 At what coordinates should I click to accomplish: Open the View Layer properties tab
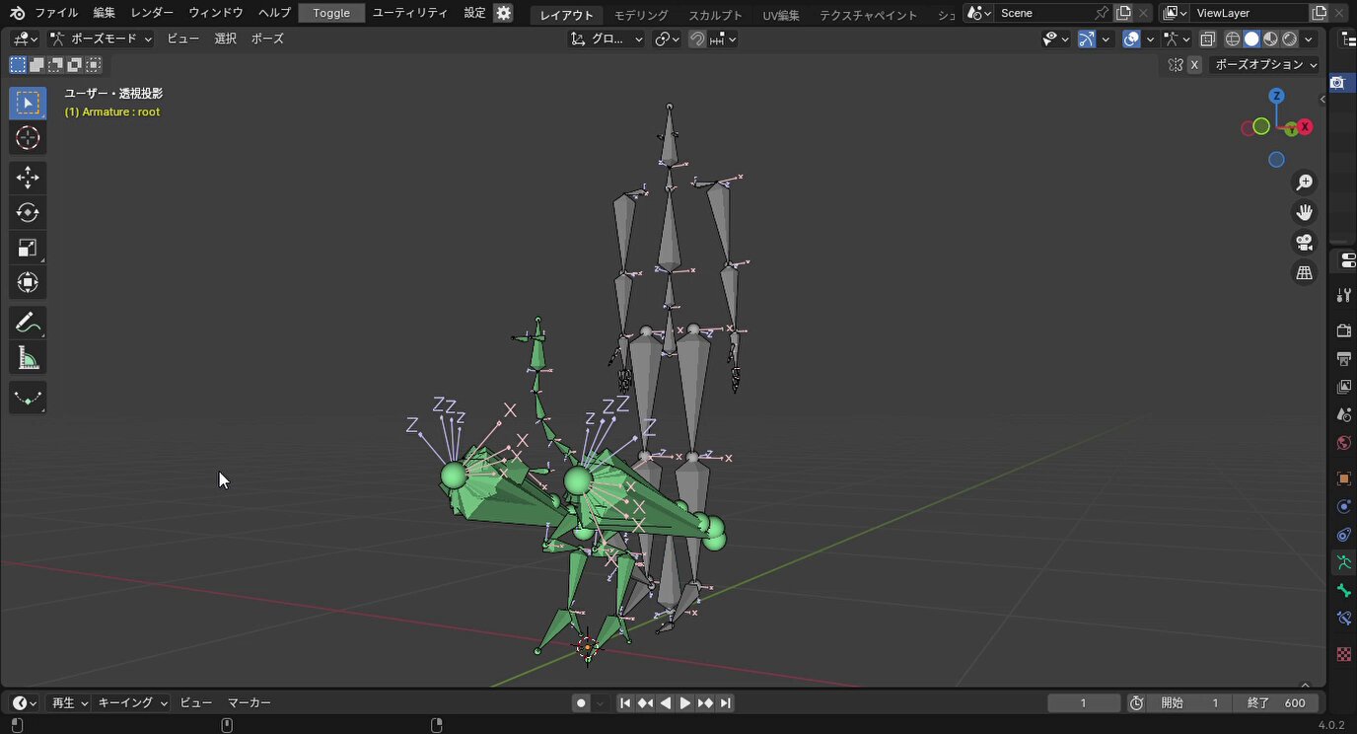[1343, 387]
